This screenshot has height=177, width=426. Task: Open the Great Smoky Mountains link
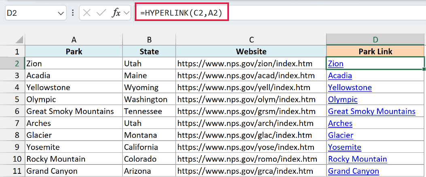click(x=372, y=111)
